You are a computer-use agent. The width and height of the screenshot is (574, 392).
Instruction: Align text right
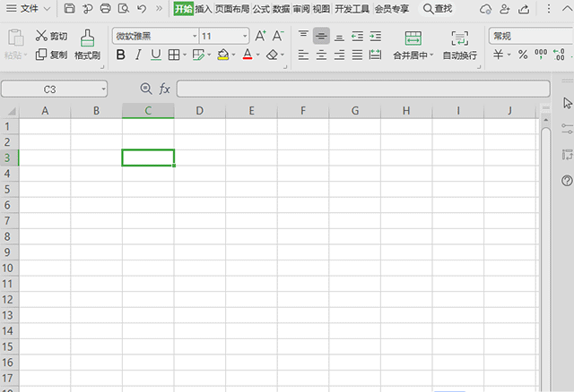pyautogui.click(x=339, y=55)
